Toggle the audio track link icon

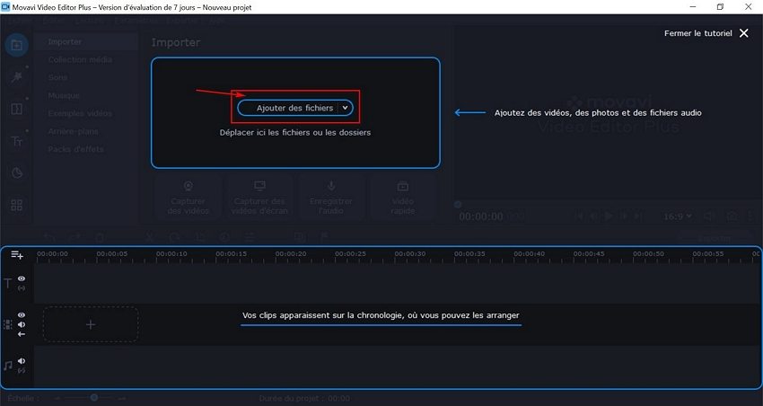click(x=22, y=370)
